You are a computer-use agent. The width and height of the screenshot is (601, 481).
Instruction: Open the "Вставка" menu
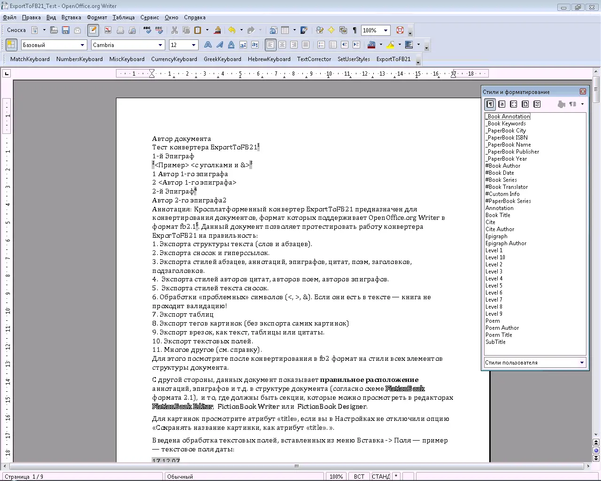tap(71, 17)
